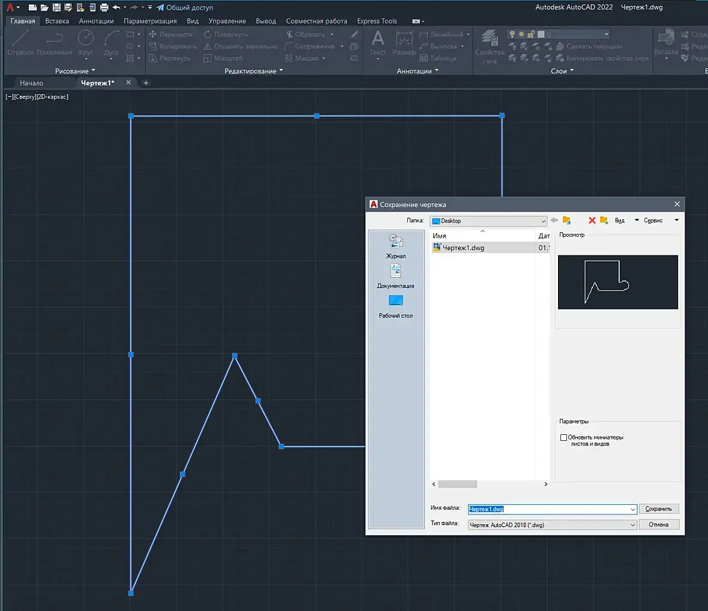This screenshot has height=611, width=708.
Task: Click the horizontal scrollbar in the file list
Action: (457, 484)
